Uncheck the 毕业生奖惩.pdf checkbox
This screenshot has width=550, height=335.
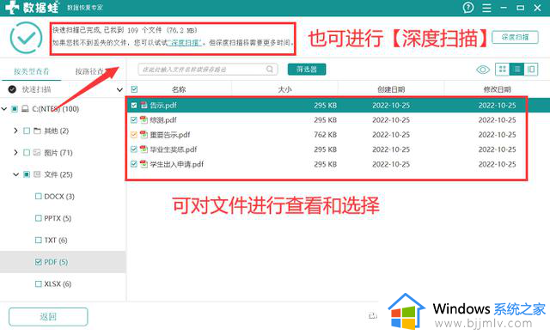[x=134, y=149]
